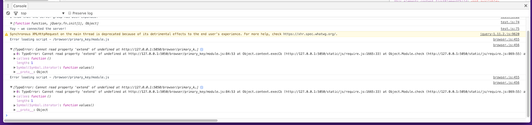This screenshot has height=125, width=532.
Task: Open the test.js:74 source link
Action: (x=510, y=22)
